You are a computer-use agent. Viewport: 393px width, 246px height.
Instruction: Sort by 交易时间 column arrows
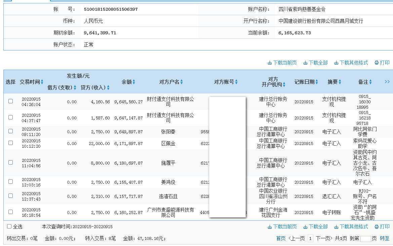point(42,82)
